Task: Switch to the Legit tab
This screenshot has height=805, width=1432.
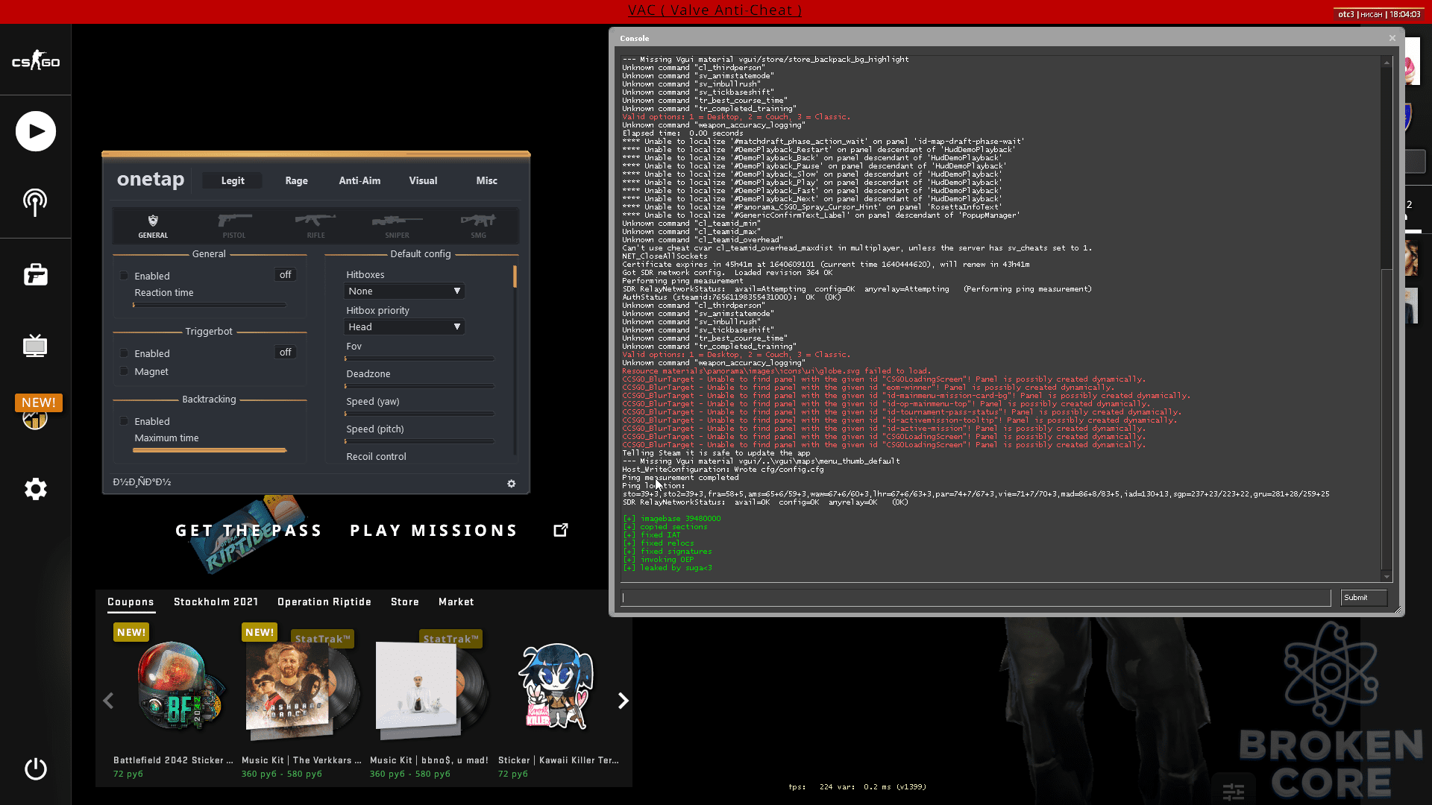Action: tap(233, 180)
